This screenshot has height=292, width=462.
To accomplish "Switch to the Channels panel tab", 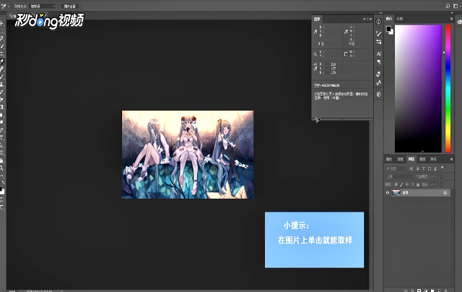I will click(x=422, y=159).
